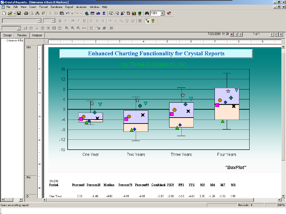The width and height of the screenshot is (286, 214).
Task: Insert fields using field explorer icon
Action: pyautogui.click(x=87, y=13)
